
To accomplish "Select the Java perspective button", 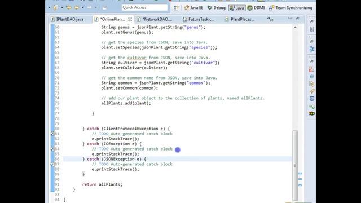I will [237, 8].
